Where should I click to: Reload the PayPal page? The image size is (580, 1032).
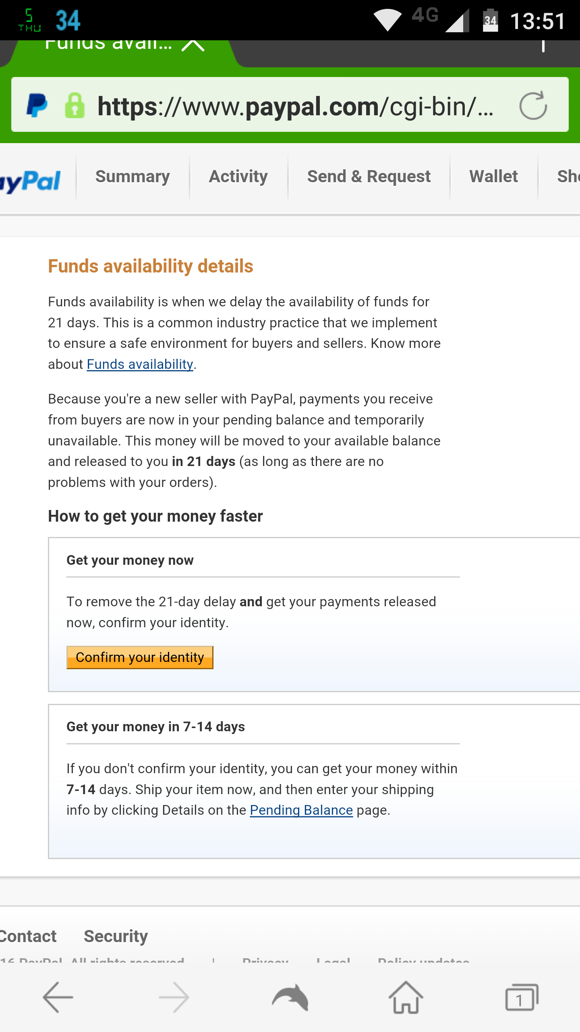[x=533, y=106]
